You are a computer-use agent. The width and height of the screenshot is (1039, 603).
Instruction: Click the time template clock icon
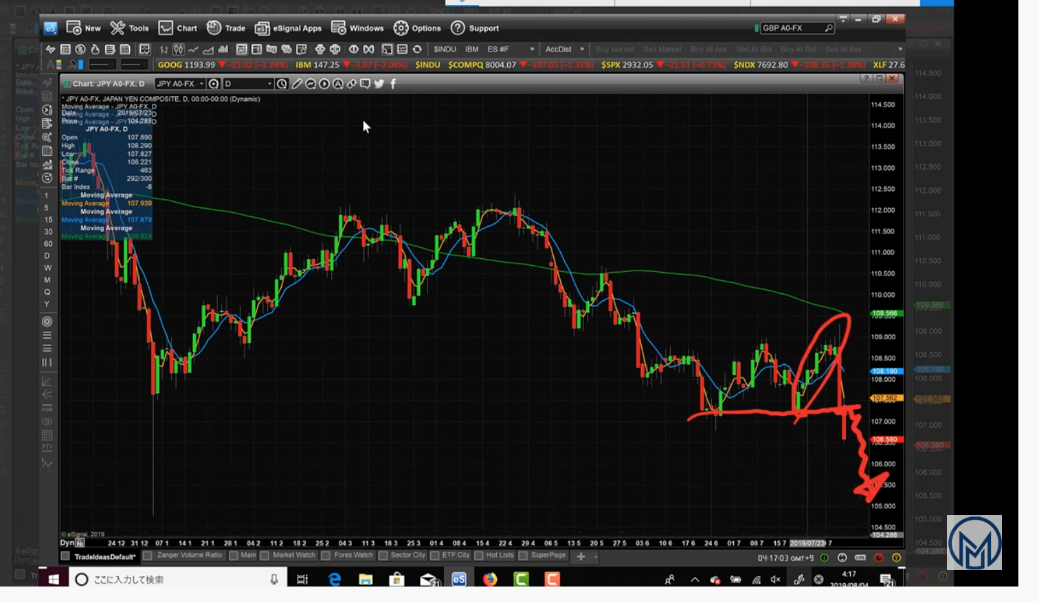pyautogui.click(x=282, y=84)
